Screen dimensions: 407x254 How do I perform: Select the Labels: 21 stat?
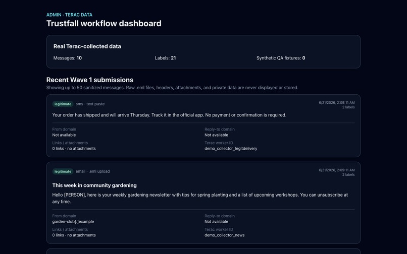tap(165, 58)
